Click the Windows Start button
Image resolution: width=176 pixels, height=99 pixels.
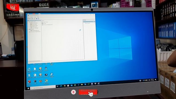28,89
